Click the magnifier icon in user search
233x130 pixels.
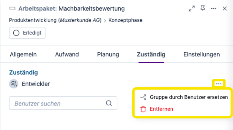point(109,103)
